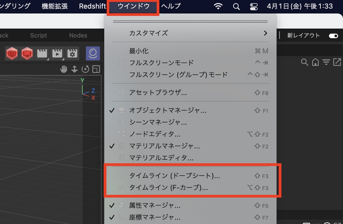The image size is (343, 224).
Task: Uncheck 属性マネージャ menu entry
Action: tap(154, 206)
